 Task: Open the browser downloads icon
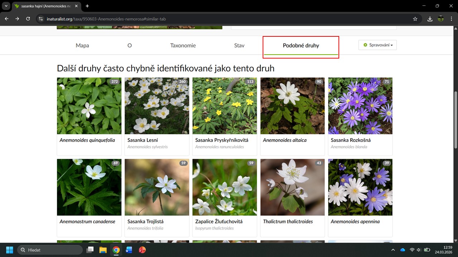(430, 19)
